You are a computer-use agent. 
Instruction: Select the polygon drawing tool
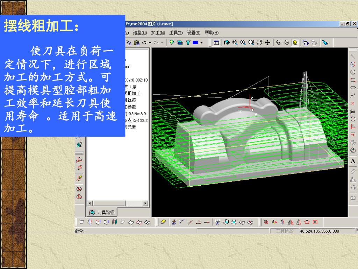[x=353, y=119]
